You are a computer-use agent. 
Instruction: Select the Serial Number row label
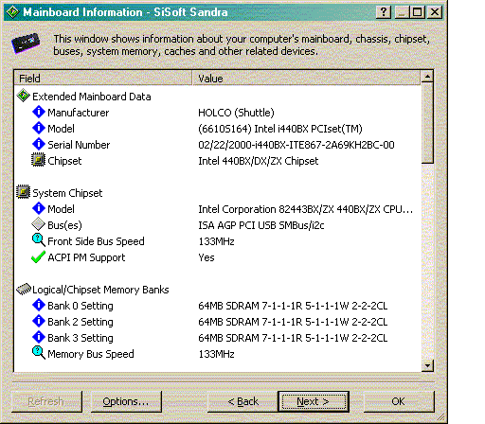coord(79,145)
